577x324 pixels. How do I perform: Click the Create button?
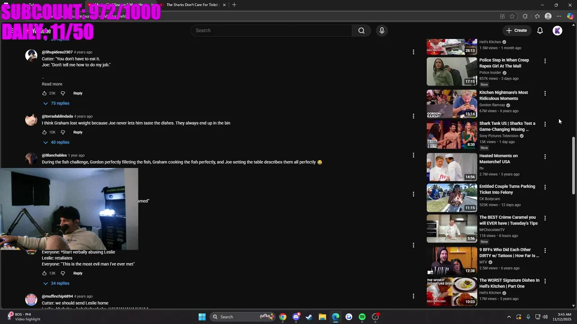point(516,31)
